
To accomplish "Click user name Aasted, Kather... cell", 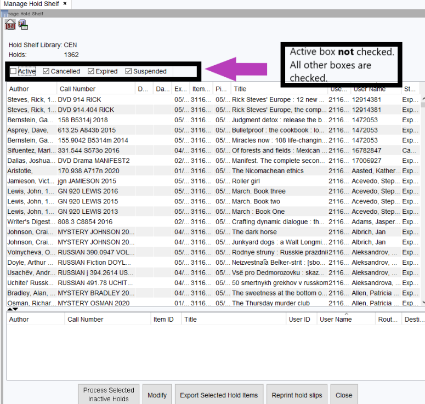I will [x=376, y=171].
